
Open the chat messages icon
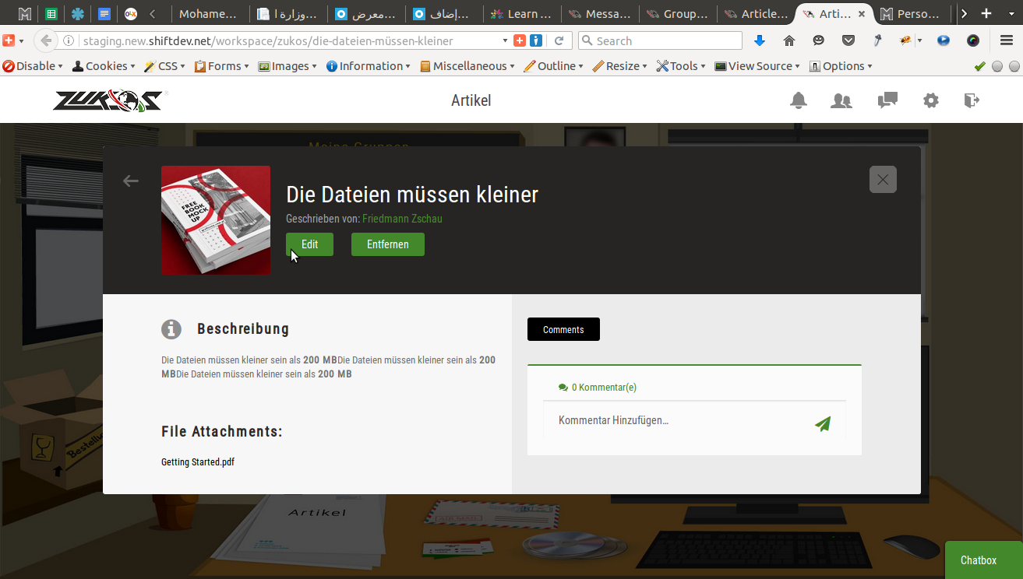[x=887, y=100]
